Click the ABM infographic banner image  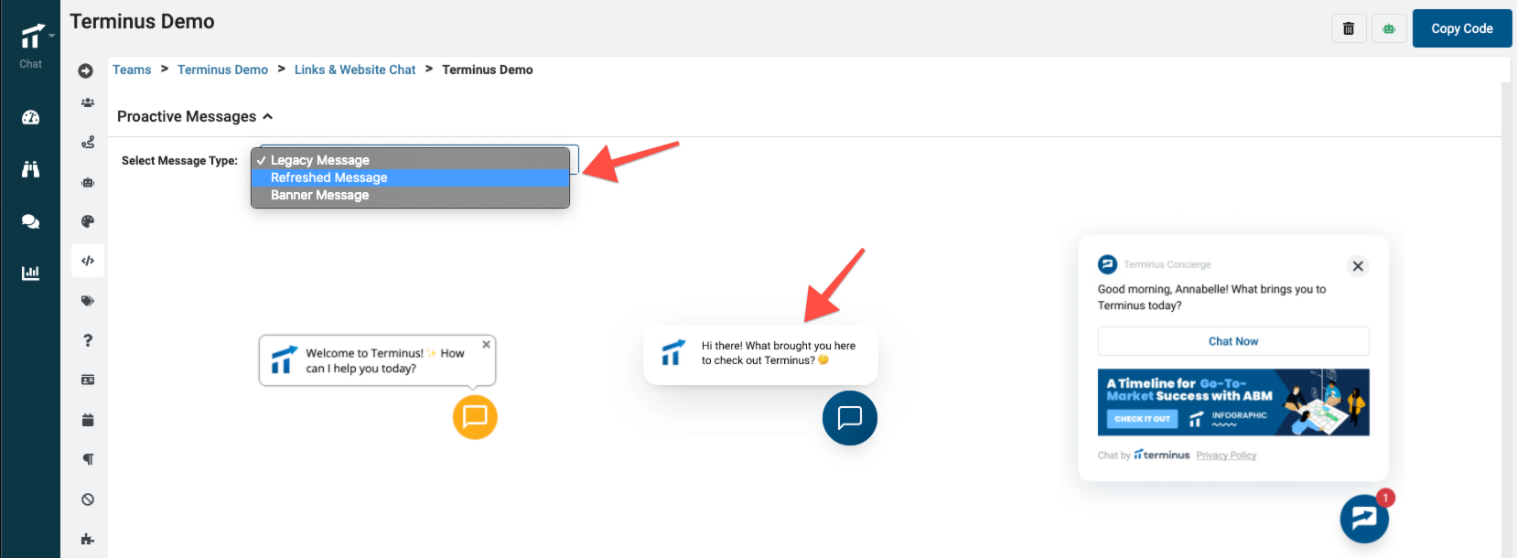pos(1233,402)
